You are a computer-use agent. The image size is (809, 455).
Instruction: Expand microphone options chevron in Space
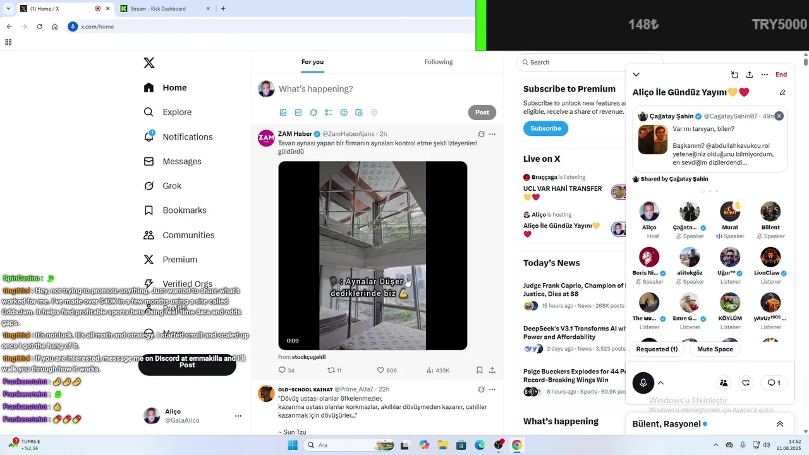660,383
